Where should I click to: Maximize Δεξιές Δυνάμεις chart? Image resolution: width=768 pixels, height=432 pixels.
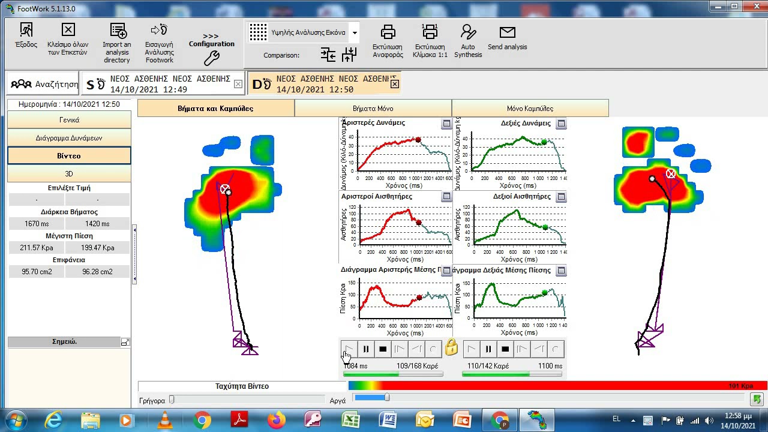pos(561,124)
